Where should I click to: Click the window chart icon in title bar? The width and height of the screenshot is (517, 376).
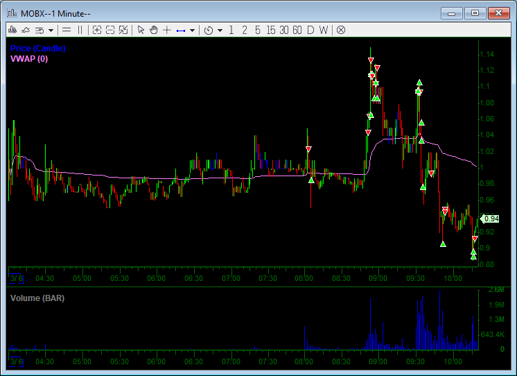(x=12, y=13)
